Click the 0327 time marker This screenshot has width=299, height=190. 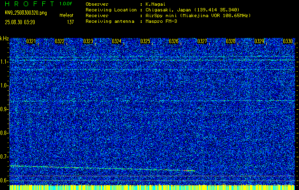202,41
